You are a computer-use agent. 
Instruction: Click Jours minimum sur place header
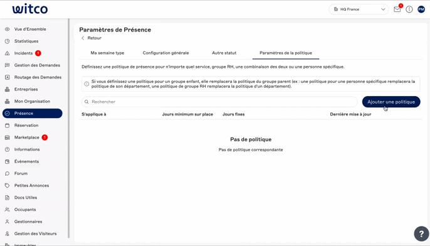(187, 114)
